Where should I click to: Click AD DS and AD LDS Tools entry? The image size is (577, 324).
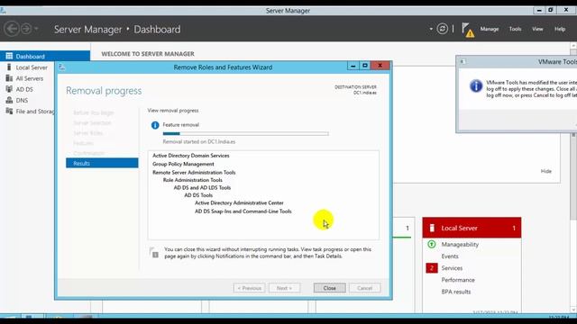[202, 188]
